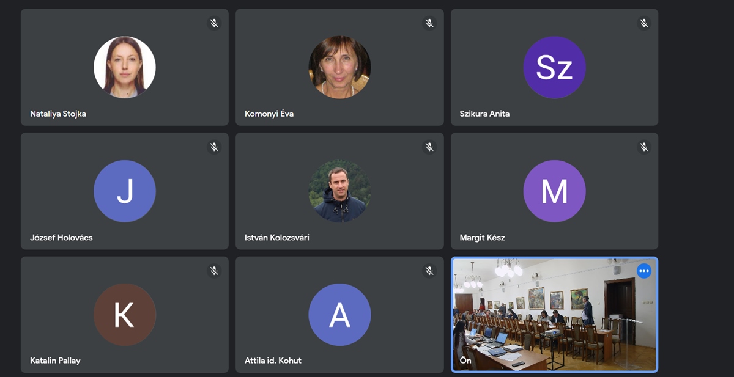Image resolution: width=734 pixels, height=377 pixels.
Task: Select István Kolozsvári's profile photo
Action: pyautogui.click(x=339, y=191)
